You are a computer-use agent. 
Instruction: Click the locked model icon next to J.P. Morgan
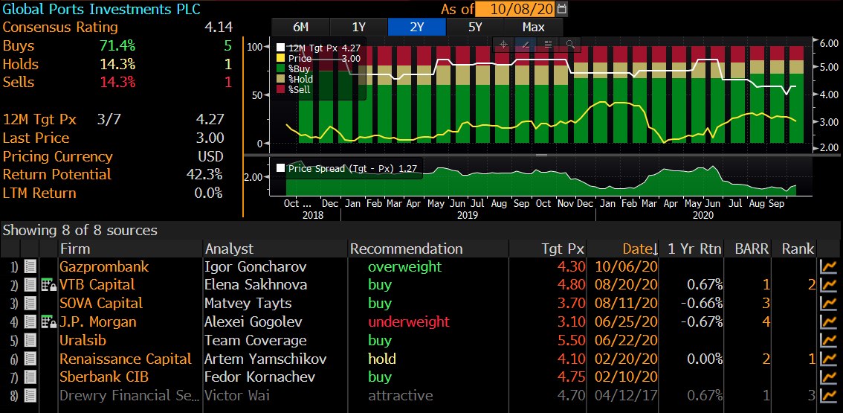(x=48, y=322)
